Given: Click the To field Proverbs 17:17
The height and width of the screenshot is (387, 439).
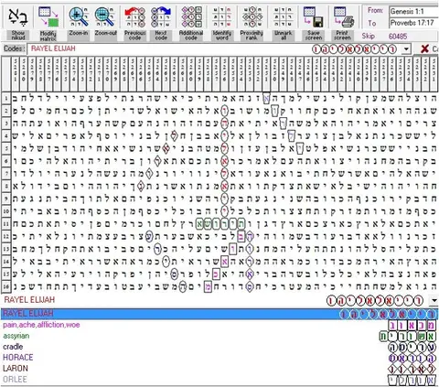Looking at the screenshot, I should [x=414, y=23].
